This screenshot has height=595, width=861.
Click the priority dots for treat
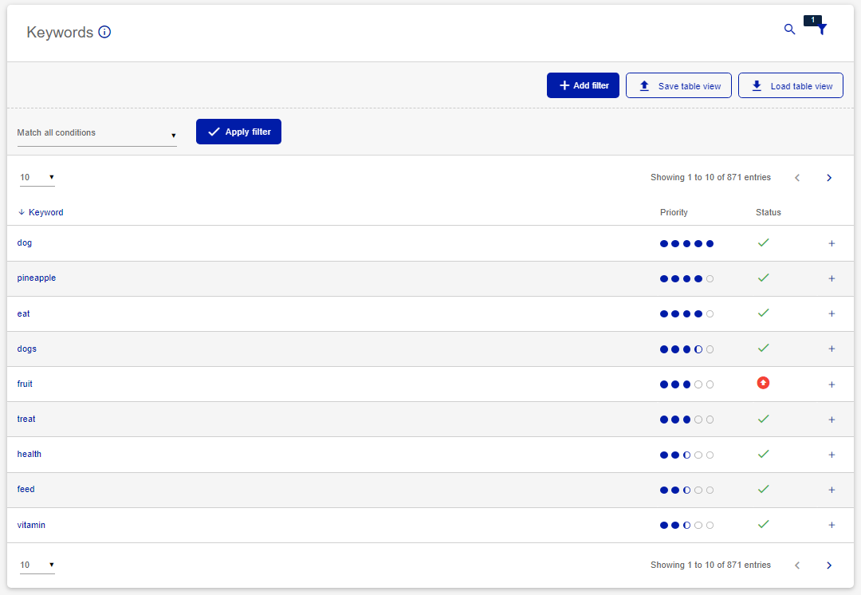(686, 420)
